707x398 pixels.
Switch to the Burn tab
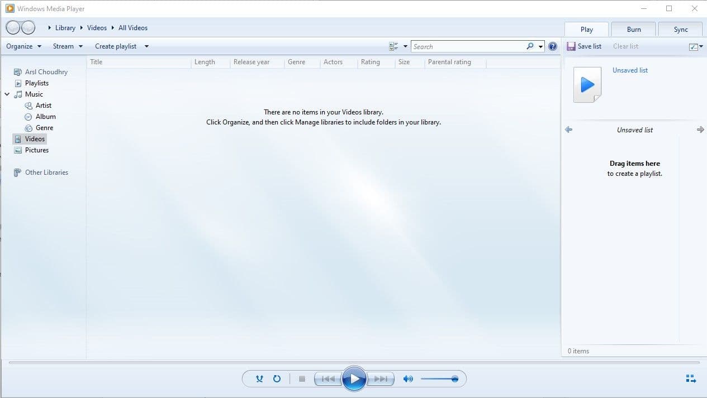coord(634,30)
